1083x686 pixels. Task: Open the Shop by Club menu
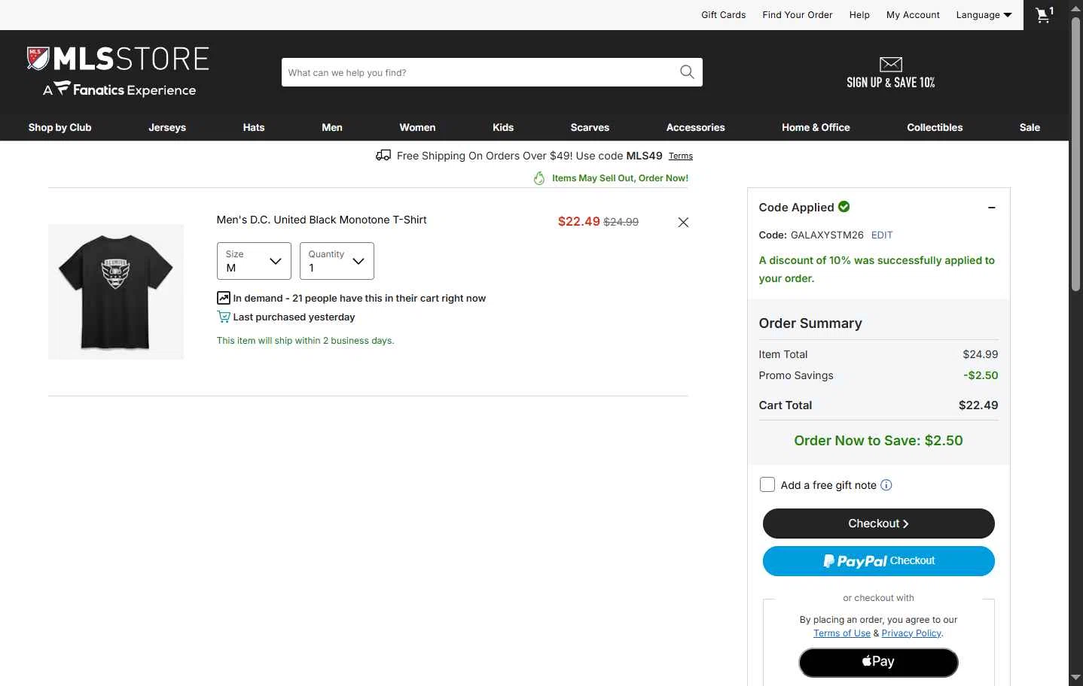(60, 127)
